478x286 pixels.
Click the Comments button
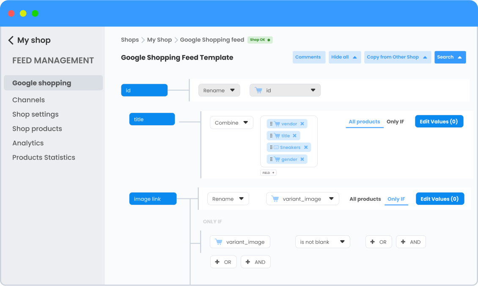click(308, 58)
